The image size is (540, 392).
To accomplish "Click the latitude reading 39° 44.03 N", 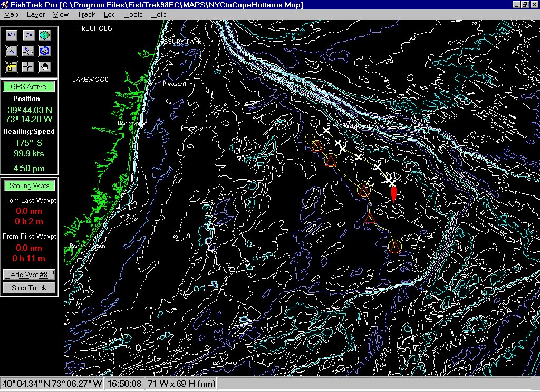I will [x=30, y=110].
